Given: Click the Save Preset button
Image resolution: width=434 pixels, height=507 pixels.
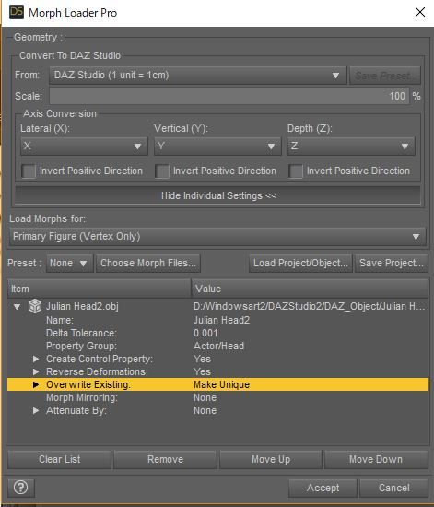Looking at the screenshot, I should tap(385, 76).
